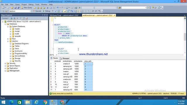Expand the Management node
Image resolution: width=187 pixels, height=105 pixels.
tap(5, 71)
